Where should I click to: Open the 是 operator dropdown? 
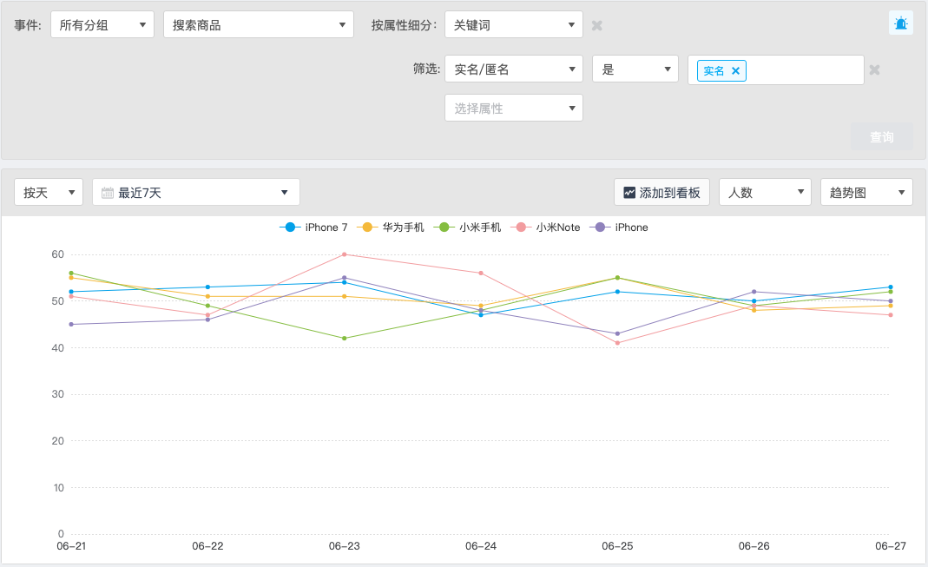[635, 69]
